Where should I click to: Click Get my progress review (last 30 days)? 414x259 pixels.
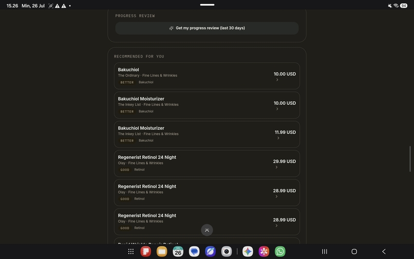tap(207, 28)
